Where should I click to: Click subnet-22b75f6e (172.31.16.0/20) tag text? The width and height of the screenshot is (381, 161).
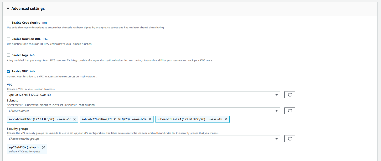pos(106,119)
